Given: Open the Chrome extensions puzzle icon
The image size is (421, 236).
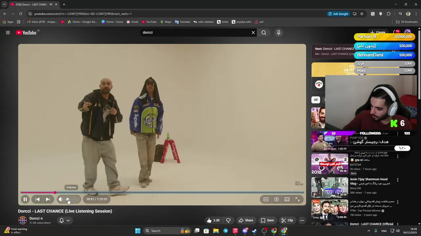Looking at the screenshot, I should tap(388, 14).
